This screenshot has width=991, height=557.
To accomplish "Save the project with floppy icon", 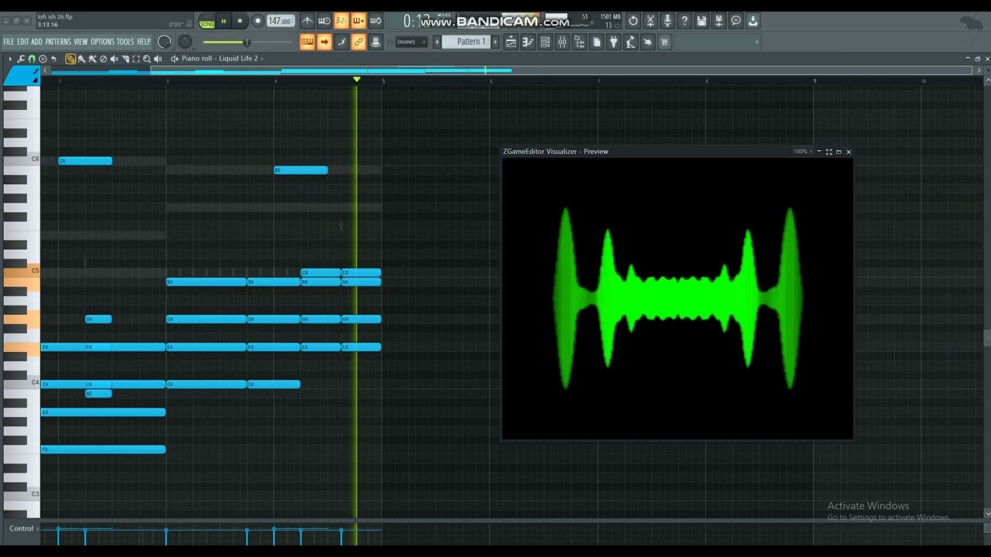I will [x=701, y=21].
